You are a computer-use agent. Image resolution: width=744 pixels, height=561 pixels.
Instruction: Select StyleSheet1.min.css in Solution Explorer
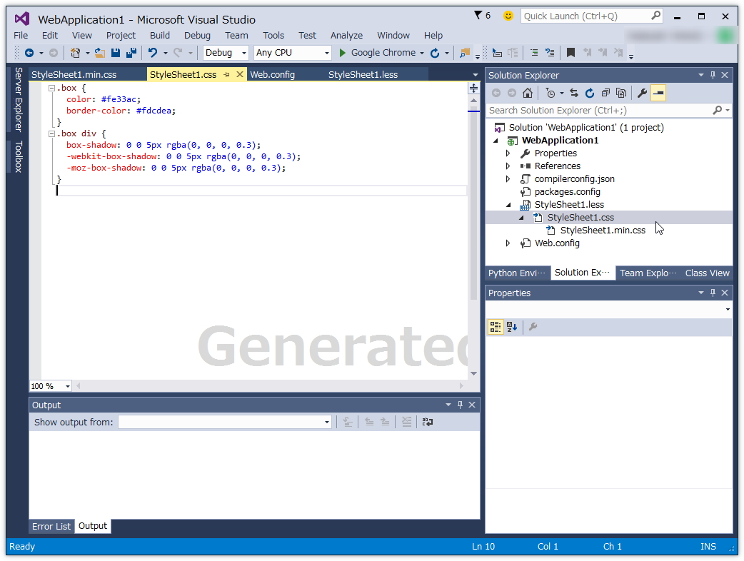[603, 231]
